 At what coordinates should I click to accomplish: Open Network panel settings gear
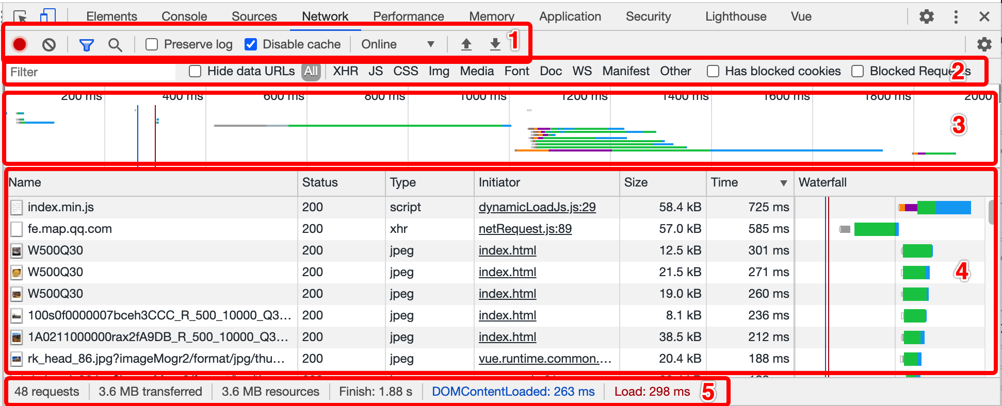984,44
